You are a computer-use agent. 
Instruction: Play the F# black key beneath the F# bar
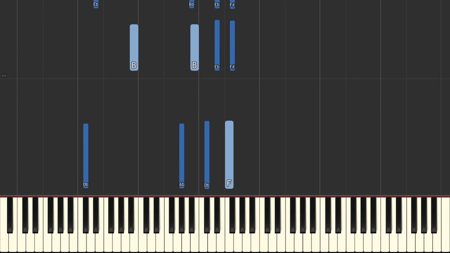[232, 215]
